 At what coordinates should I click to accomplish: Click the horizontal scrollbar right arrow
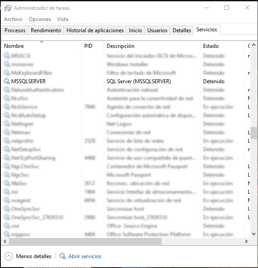click(x=246, y=241)
